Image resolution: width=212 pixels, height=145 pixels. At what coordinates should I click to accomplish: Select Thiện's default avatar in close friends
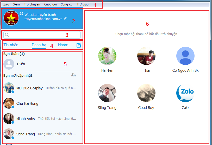[10, 64]
